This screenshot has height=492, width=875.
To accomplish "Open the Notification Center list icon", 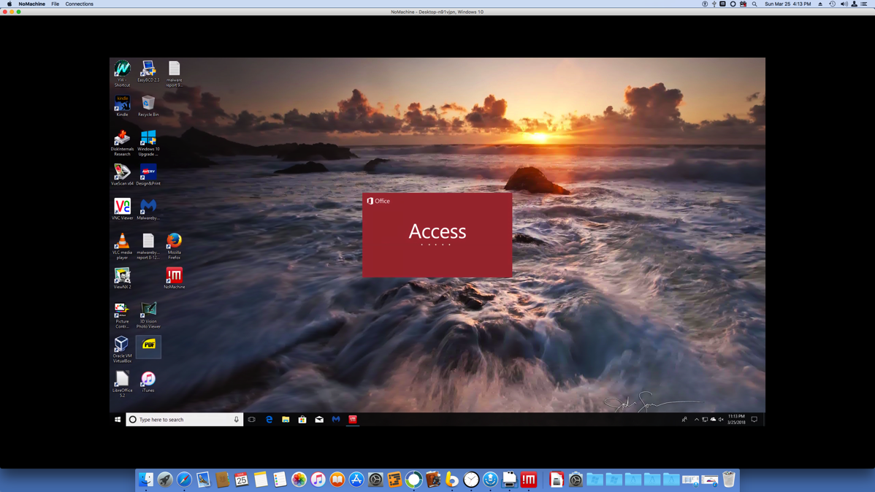I will tap(864, 4).
